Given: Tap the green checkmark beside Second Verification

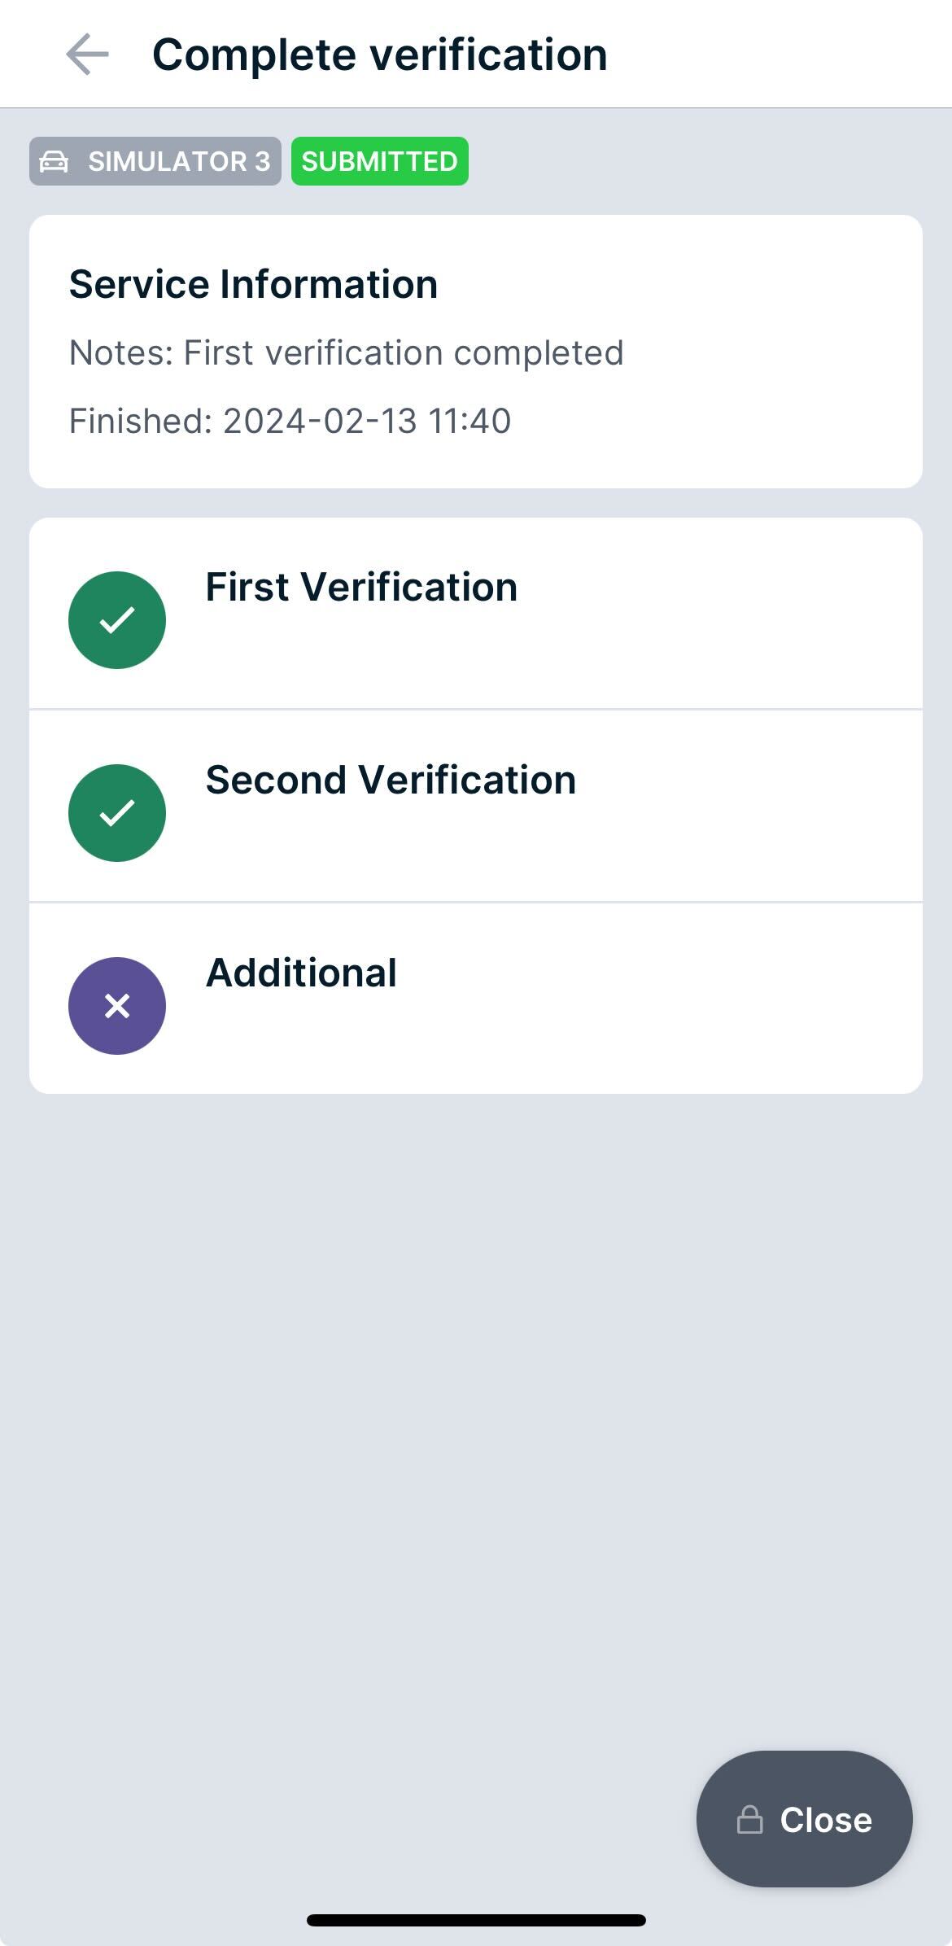Looking at the screenshot, I should [x=116, y=811].
